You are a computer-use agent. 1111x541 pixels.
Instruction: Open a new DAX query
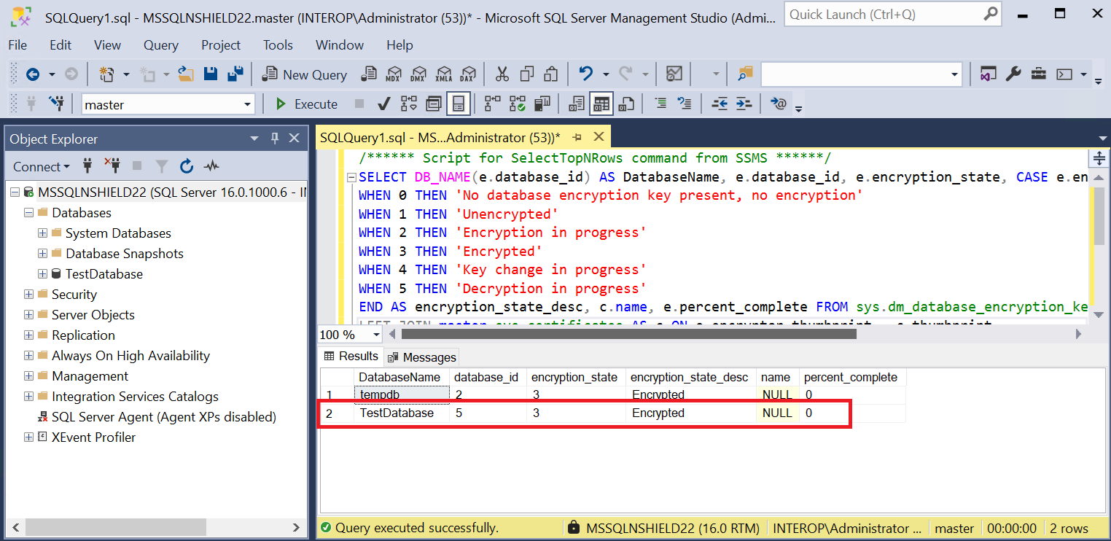[x=467, y=74]
